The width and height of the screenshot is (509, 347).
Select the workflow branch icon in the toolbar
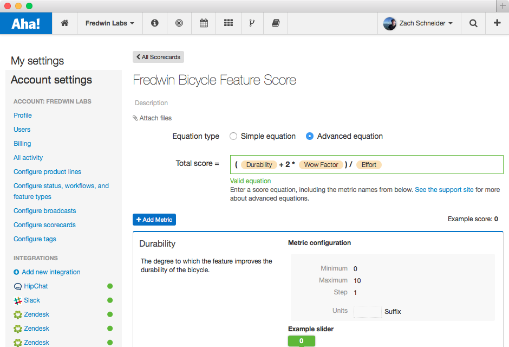(252, 23)
